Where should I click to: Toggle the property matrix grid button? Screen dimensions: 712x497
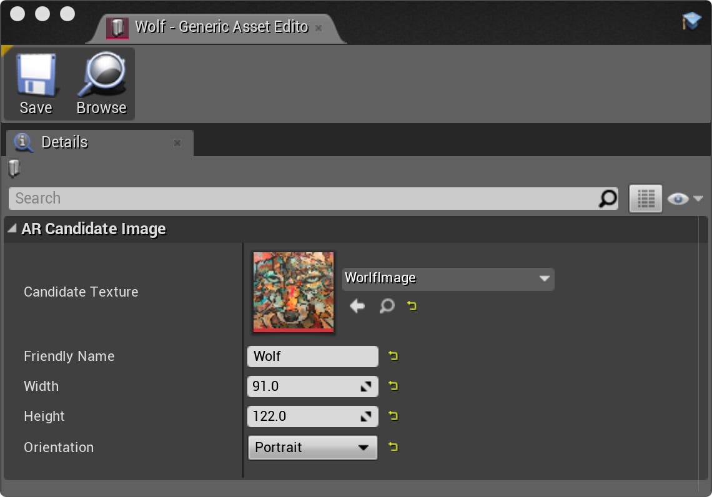(x=645, y=199)
